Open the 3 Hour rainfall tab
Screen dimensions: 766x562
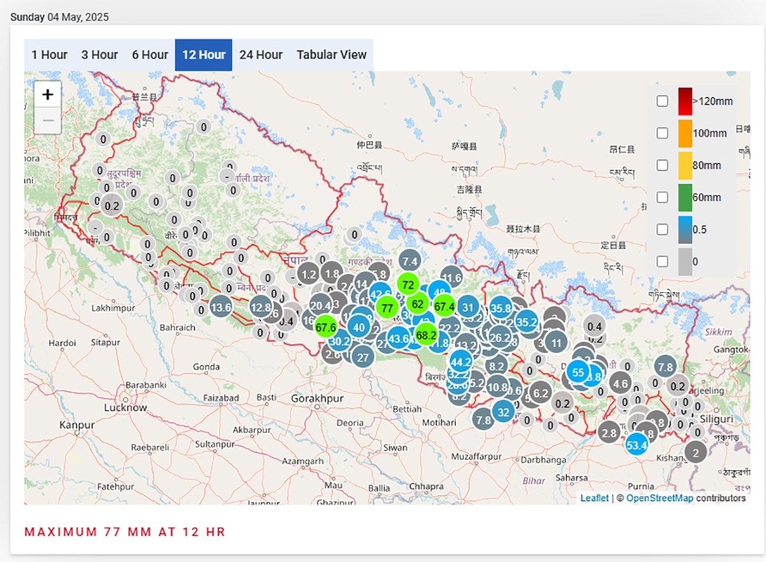[100, 55]
